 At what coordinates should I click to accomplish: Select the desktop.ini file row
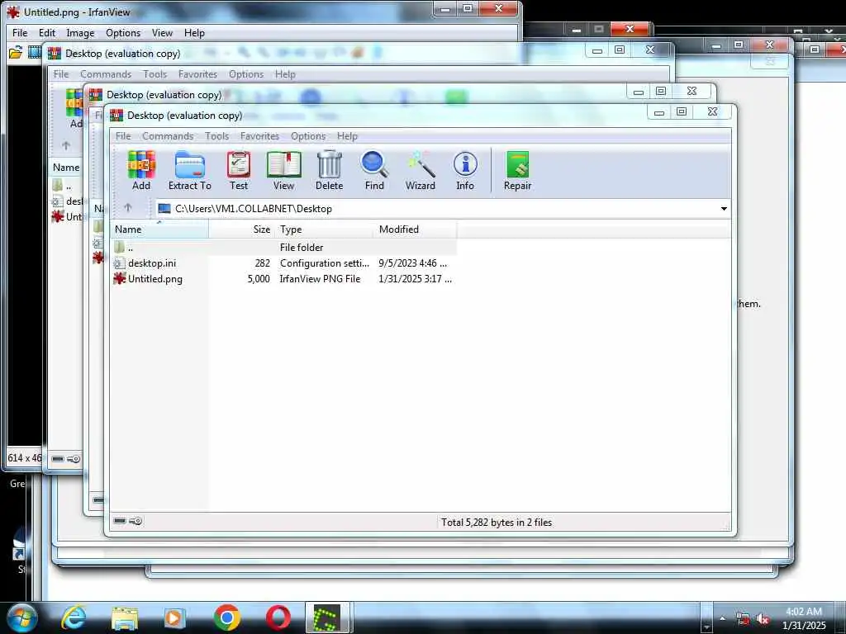[283, 263]
